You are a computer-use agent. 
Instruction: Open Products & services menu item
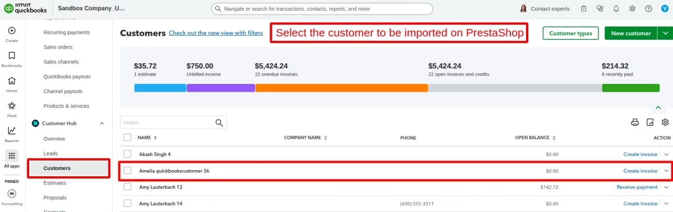[66, 106]
